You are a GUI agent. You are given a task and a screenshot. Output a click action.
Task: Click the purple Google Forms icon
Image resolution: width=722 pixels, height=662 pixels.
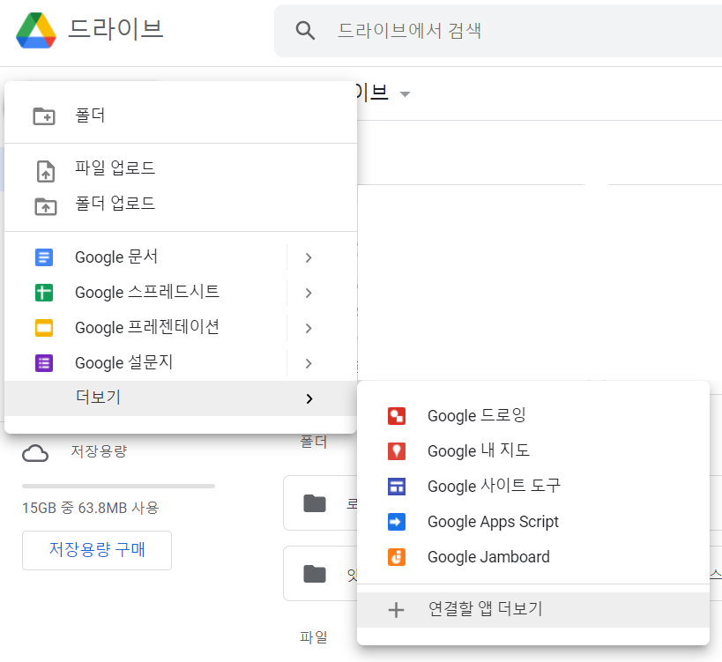click(44, 363)
